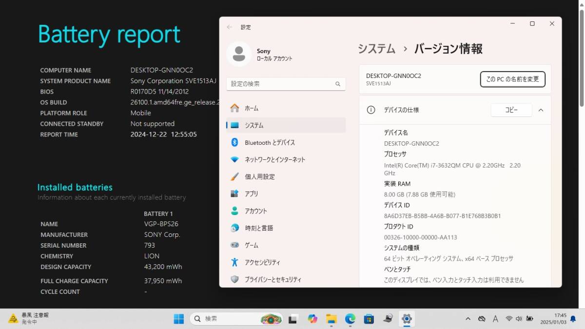Viewport: 585px width, 329px height.
Task: Click the Windows Start button
Action: pos(179,319)
